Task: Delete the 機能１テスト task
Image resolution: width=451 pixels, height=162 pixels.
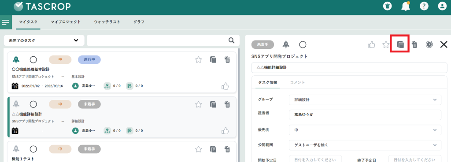Action: pos(227,149)
